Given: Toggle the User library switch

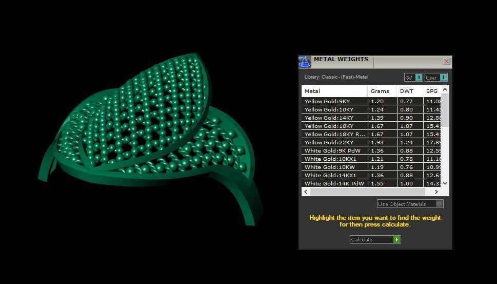Looking at the screenshot, I should [436, 78].
